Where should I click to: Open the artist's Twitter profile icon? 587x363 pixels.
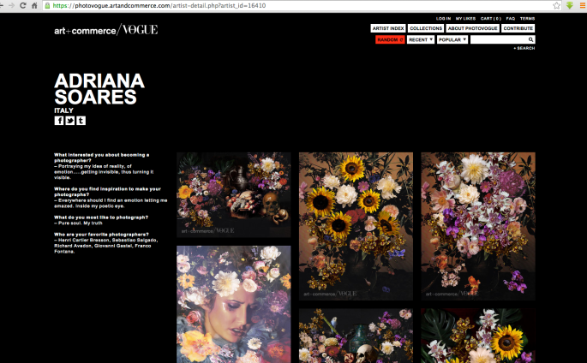(70, 121)
